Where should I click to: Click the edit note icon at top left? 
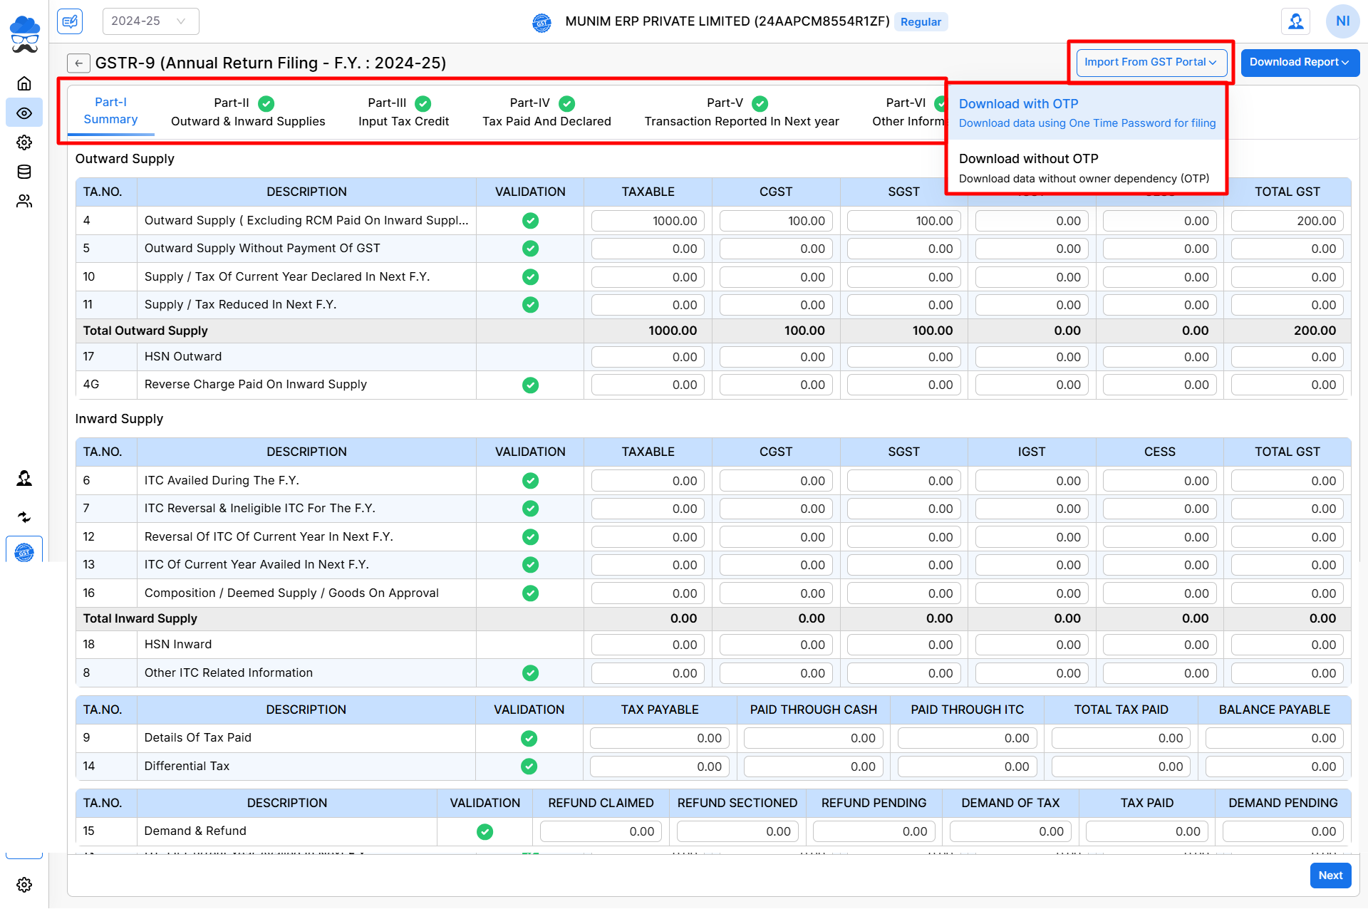(70, 21)
